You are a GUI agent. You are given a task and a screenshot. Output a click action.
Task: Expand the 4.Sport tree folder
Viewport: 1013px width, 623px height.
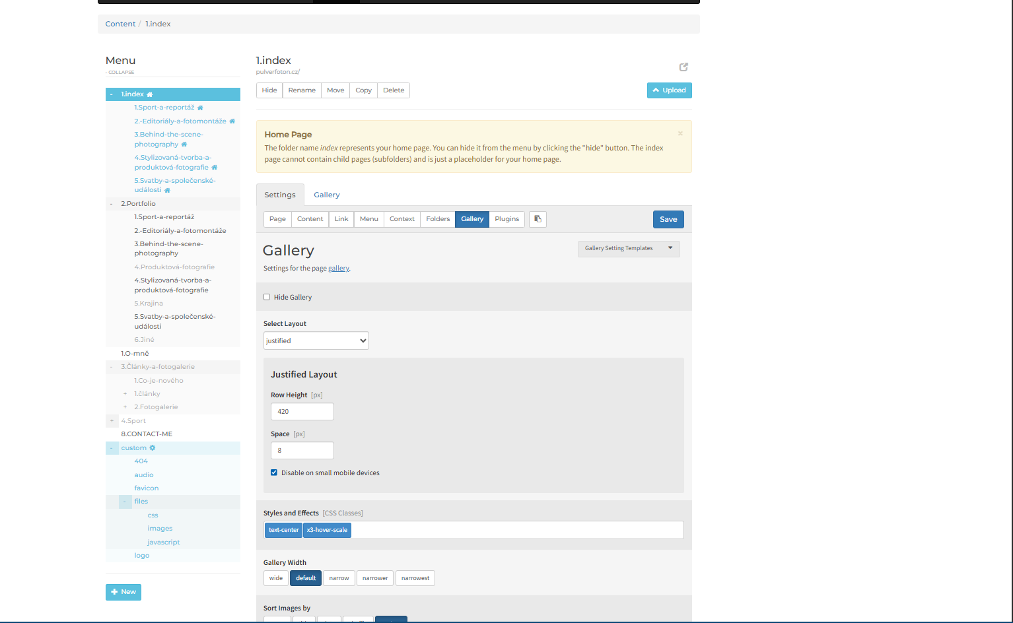click(x=112, y=420)
